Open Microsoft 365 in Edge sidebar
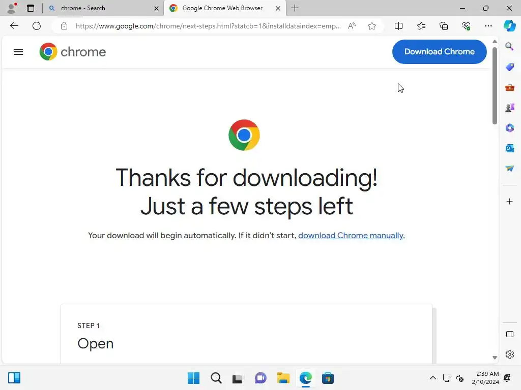Screen dimensions: 521x390 509,128
